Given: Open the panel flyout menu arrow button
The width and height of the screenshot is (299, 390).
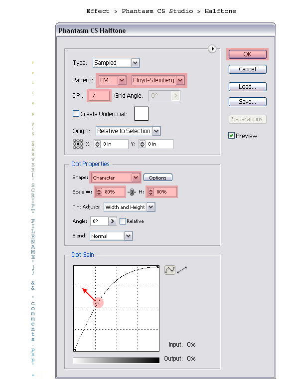Looking at the screenshot, I should [212, 49].
